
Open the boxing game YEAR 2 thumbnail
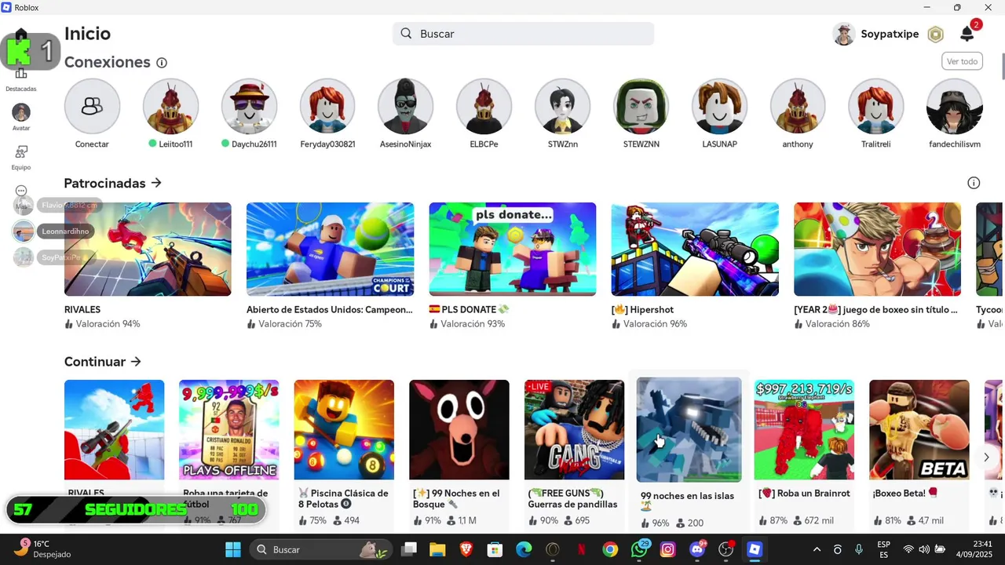pyautogui.click(x=877, y=249)
